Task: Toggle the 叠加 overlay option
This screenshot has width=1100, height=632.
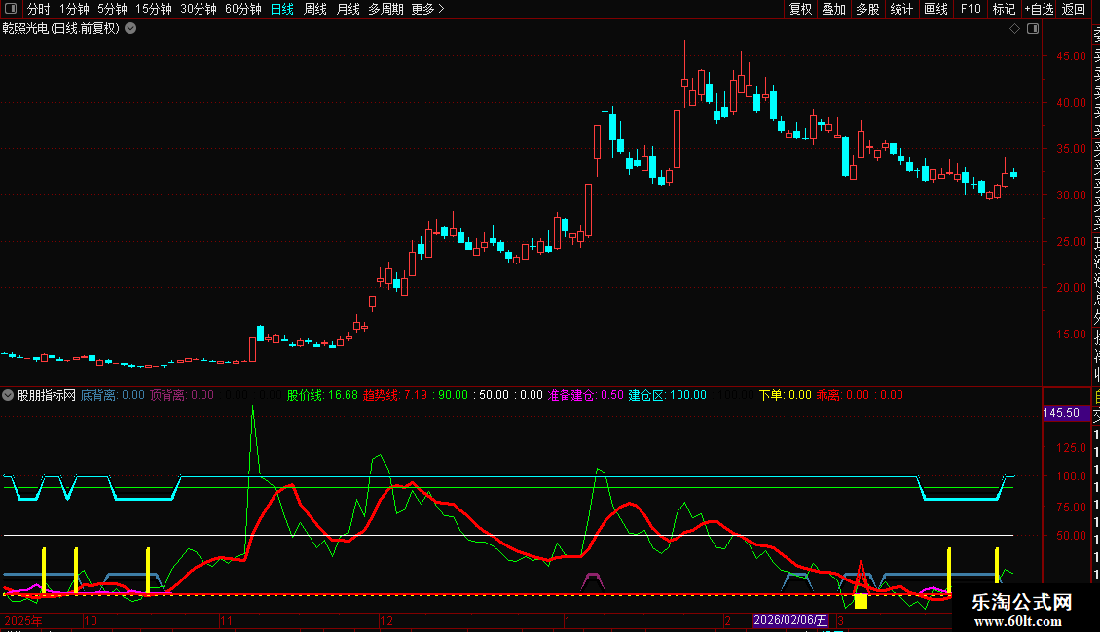Action: [x=833, y=9]
